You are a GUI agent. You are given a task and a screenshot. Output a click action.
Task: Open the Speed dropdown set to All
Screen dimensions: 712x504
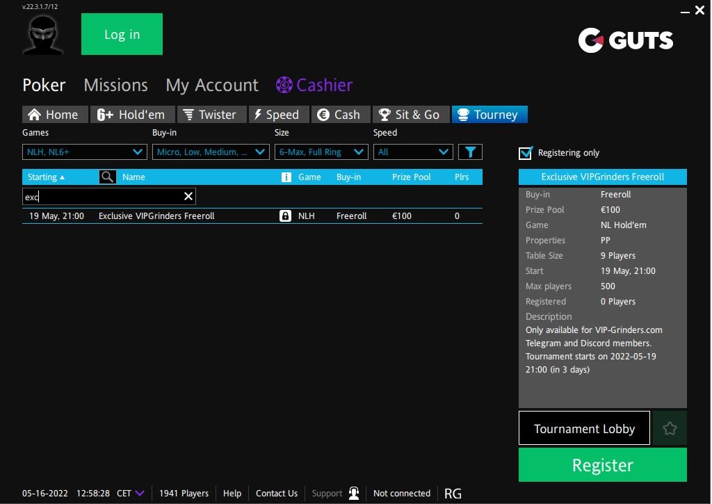(x=413, y=152)
